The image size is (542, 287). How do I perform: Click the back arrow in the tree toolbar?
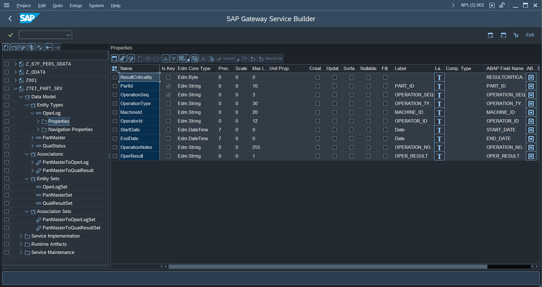49,47
